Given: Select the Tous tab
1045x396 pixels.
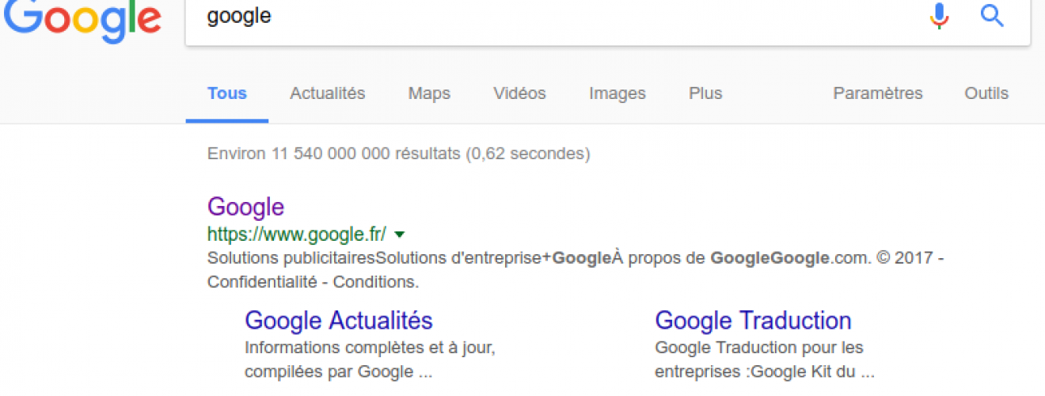Looking at the screenshot, I should click(227, 93).
